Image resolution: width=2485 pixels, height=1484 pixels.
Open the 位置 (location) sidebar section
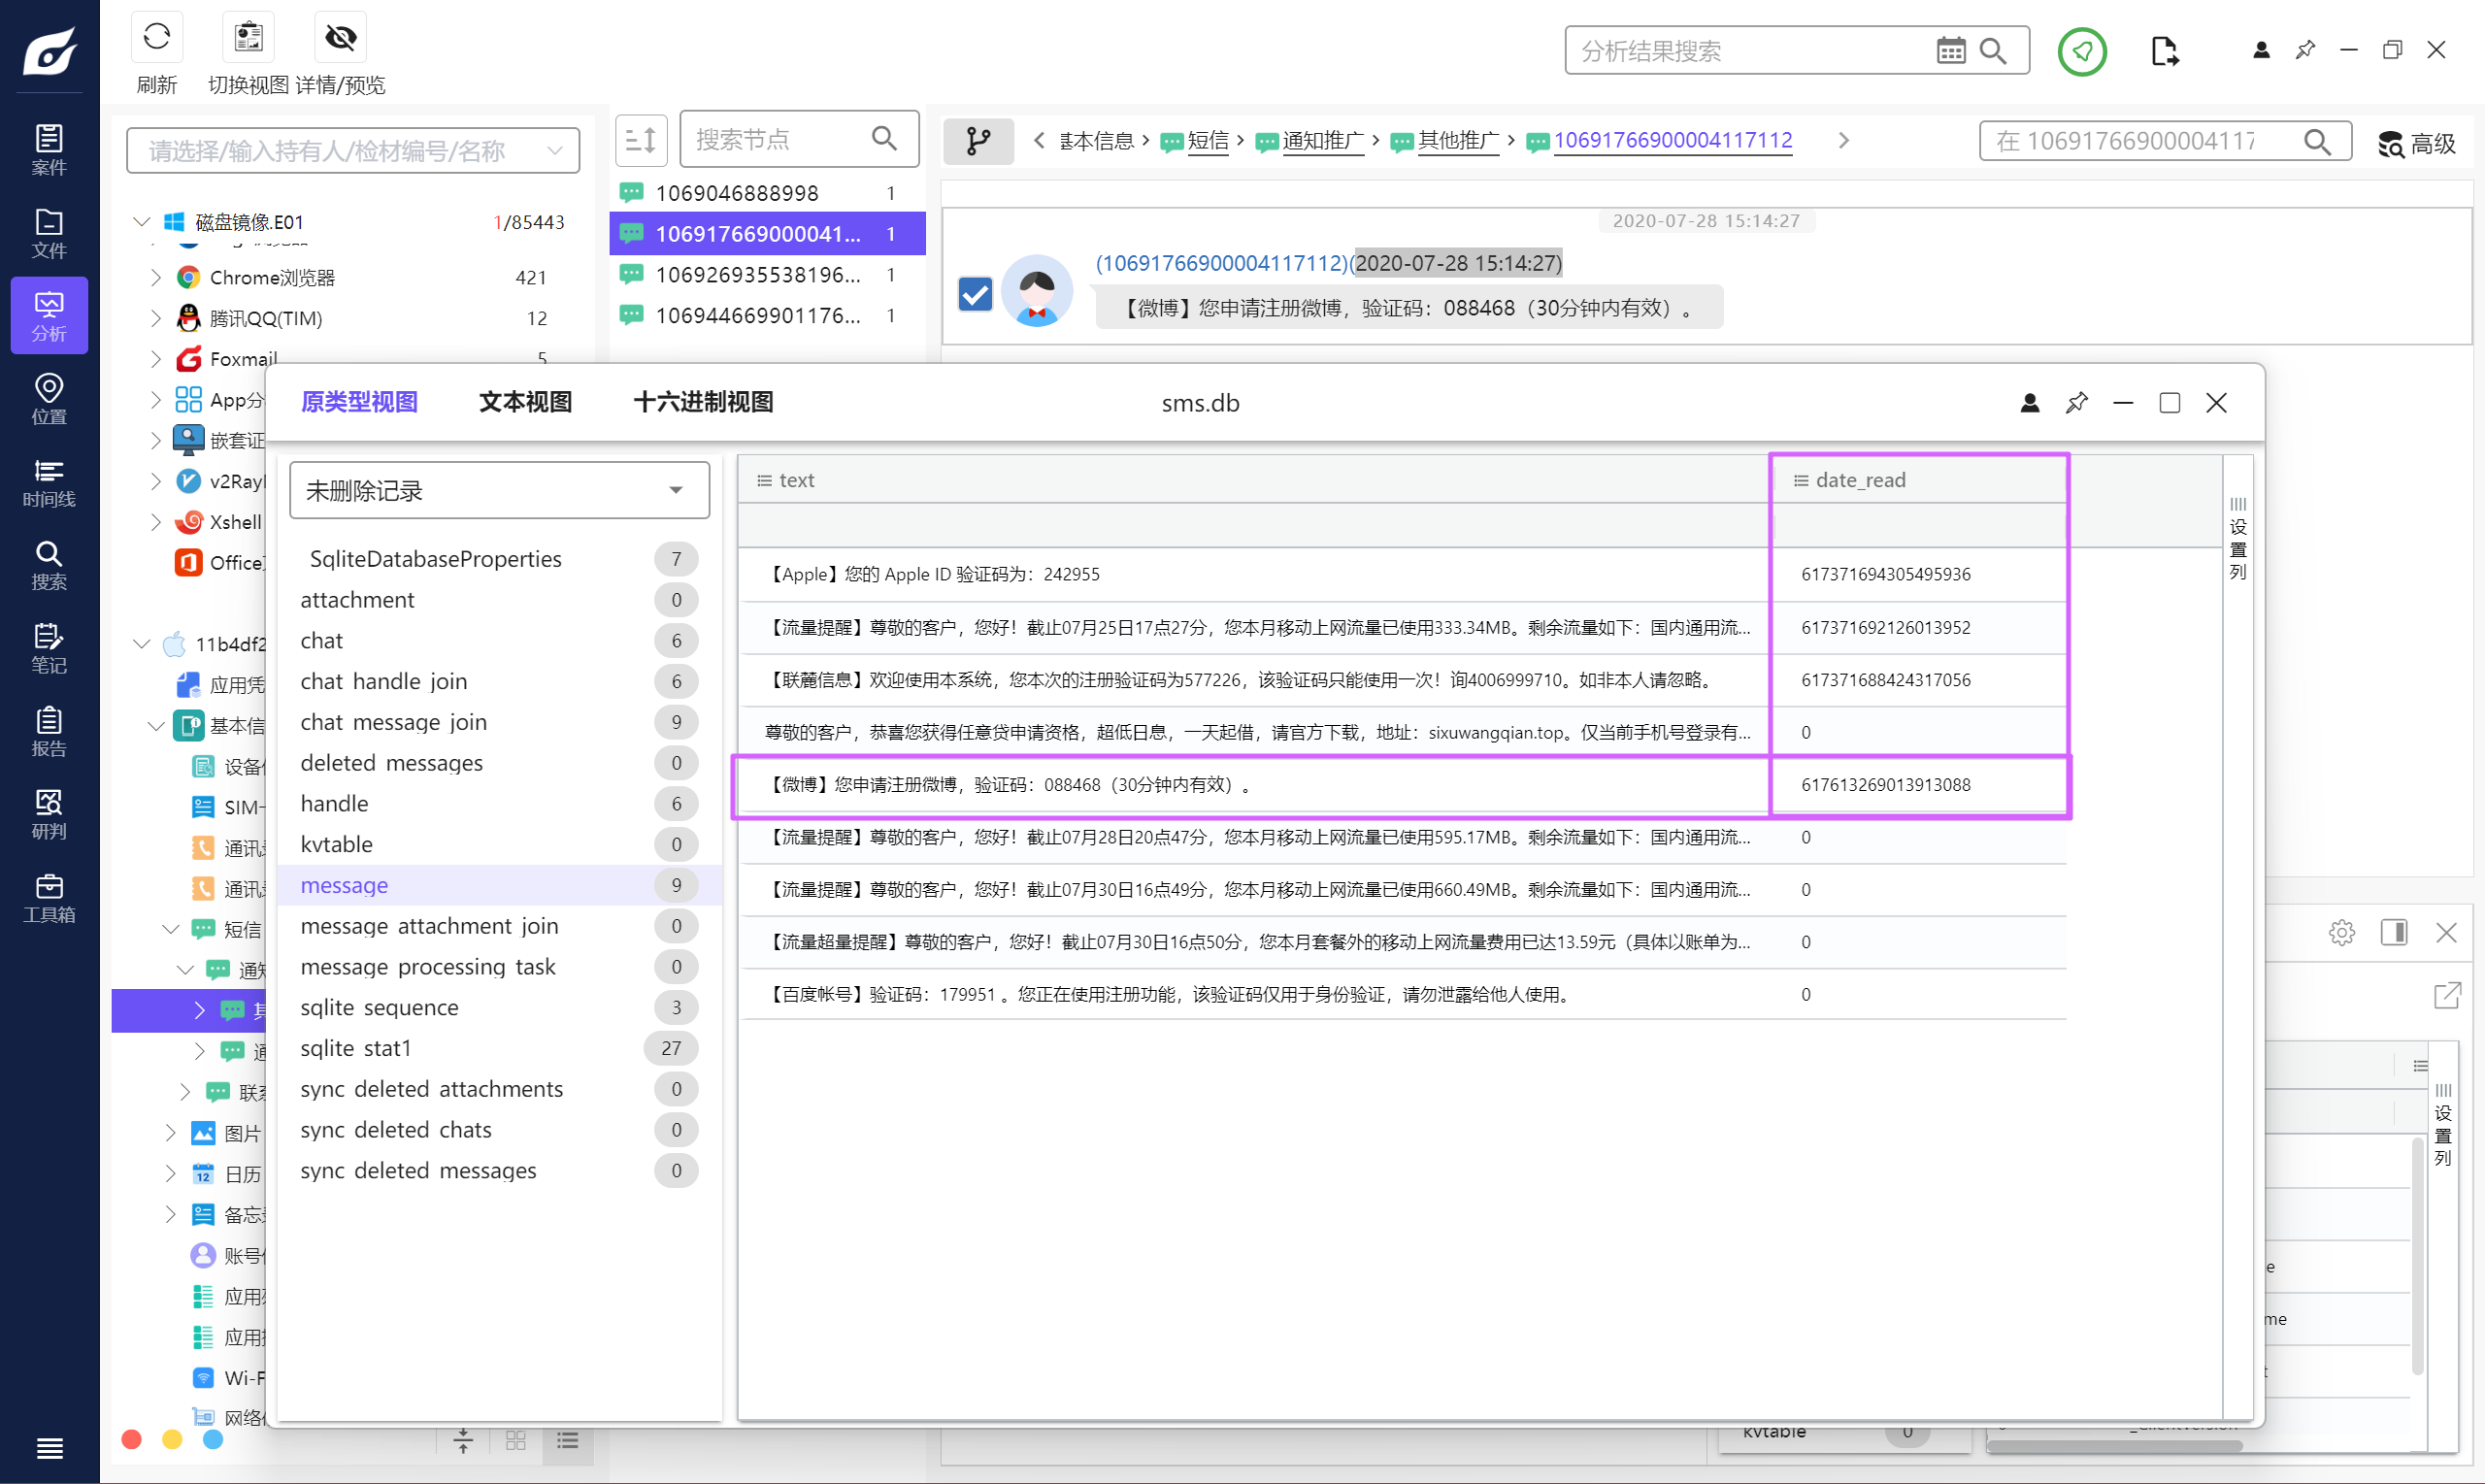(49, 399)
